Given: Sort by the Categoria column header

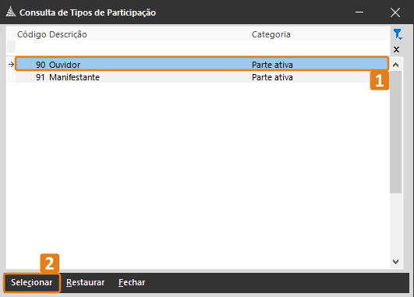Looking at the screenshot, I should 271,34.
